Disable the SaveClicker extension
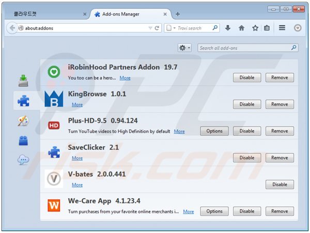 (247, 158)
